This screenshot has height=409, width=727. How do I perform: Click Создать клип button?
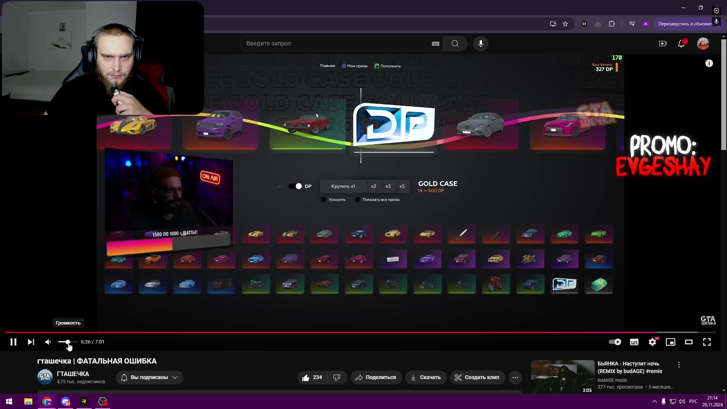(x=477, y=378)
